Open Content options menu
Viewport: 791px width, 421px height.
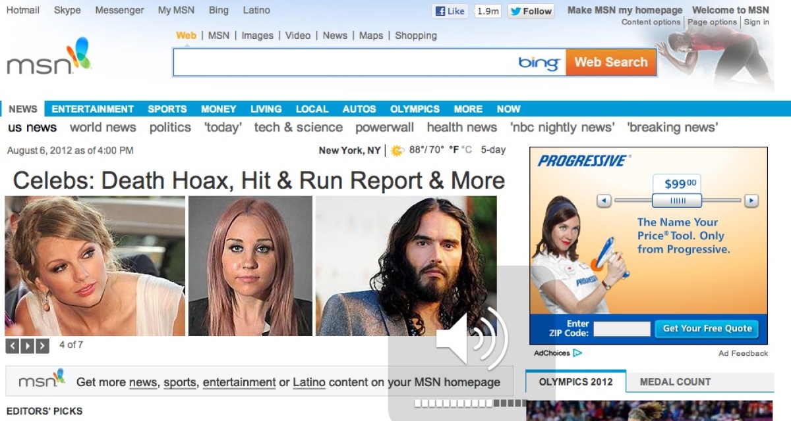651,22
